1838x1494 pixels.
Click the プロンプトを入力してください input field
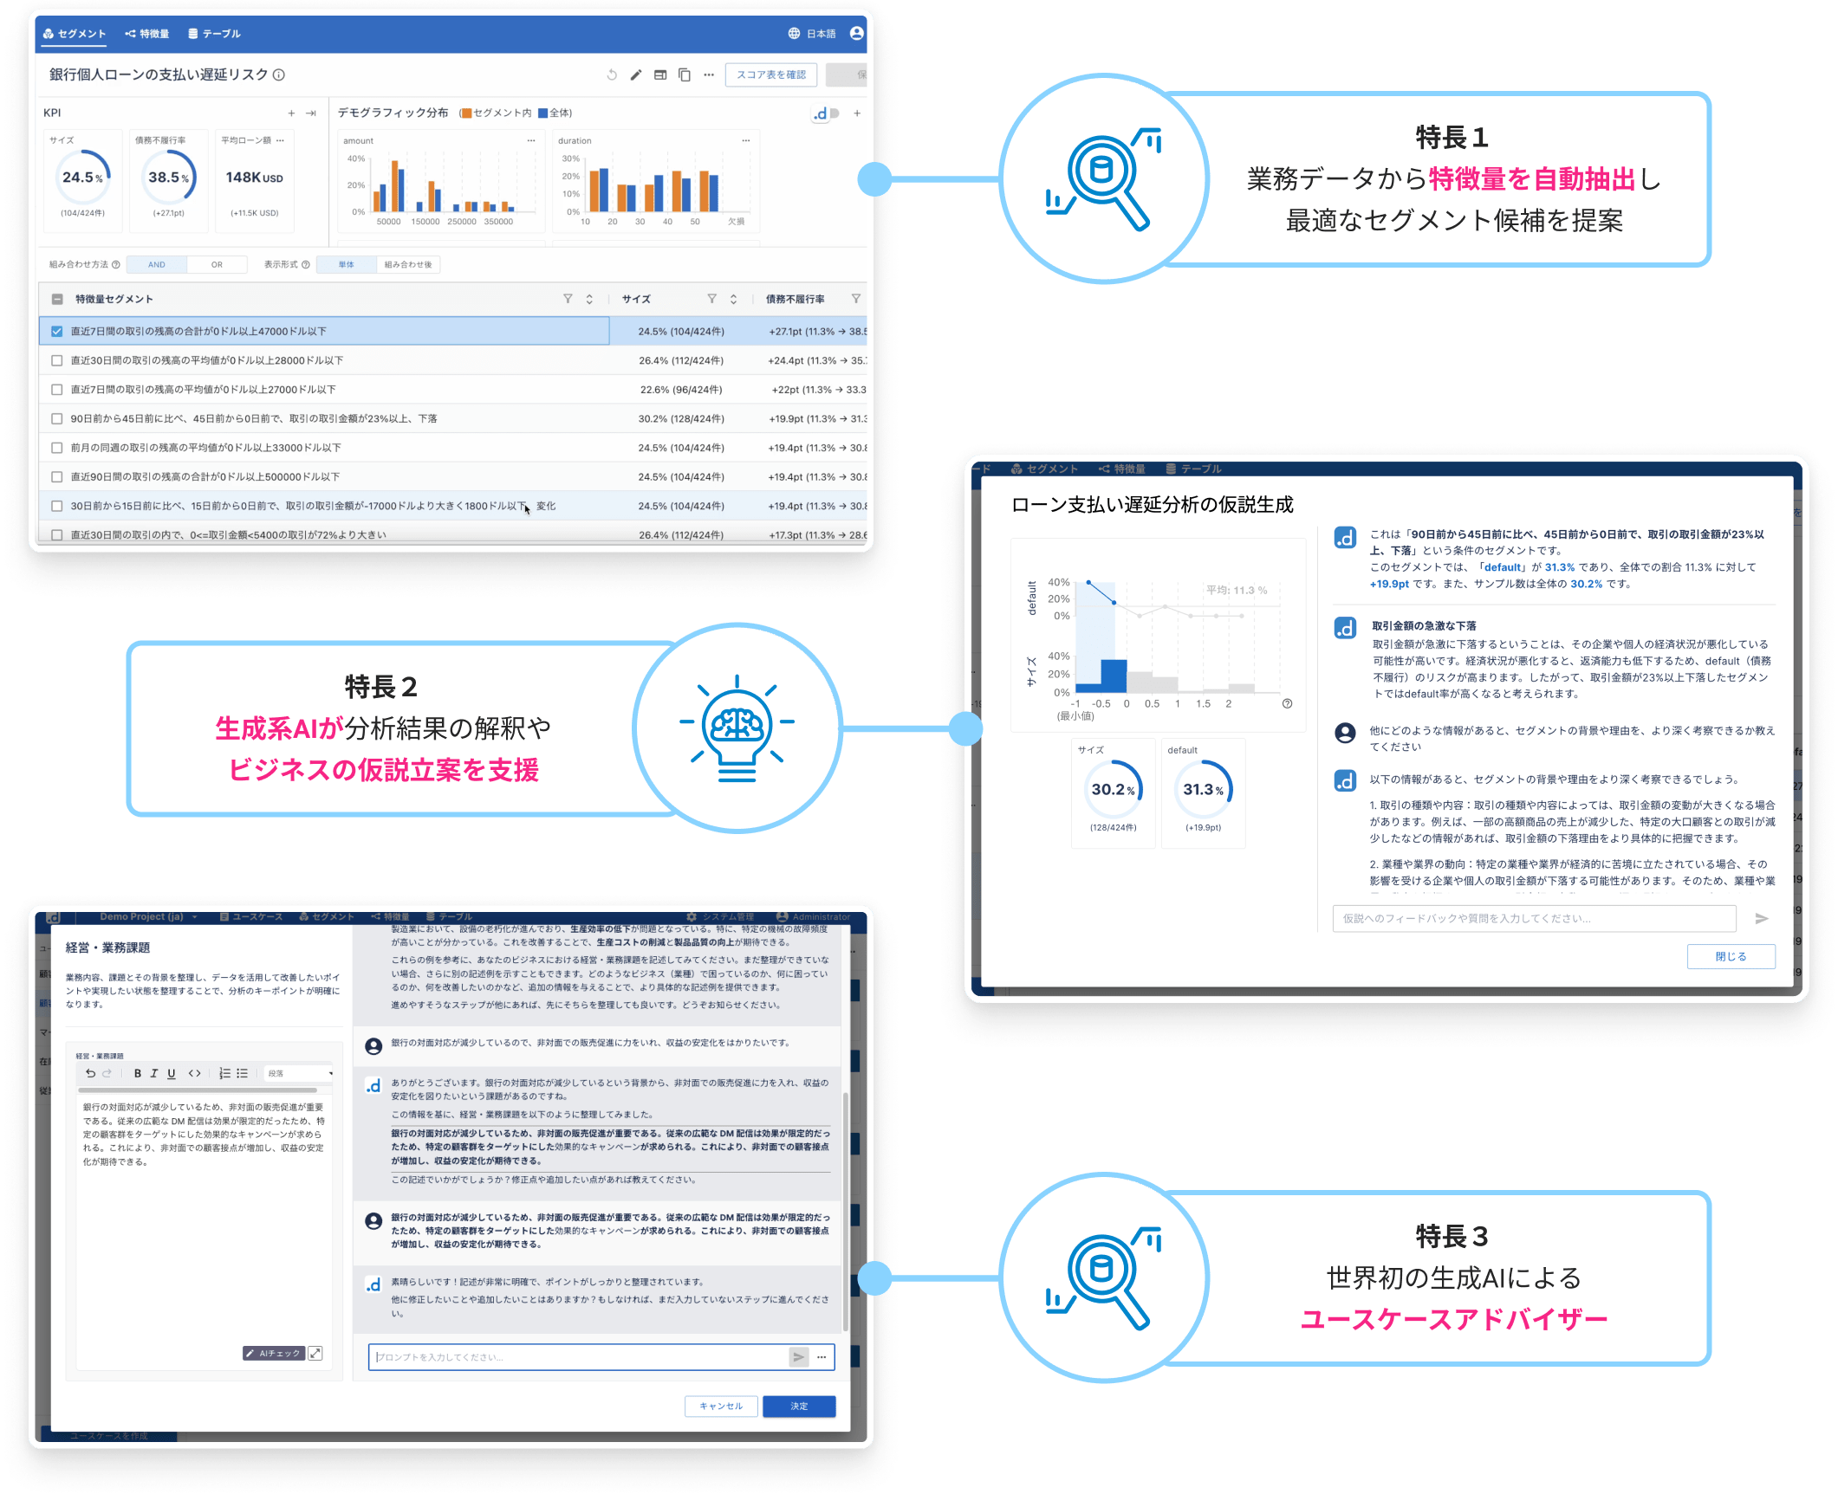point(579,1358)
